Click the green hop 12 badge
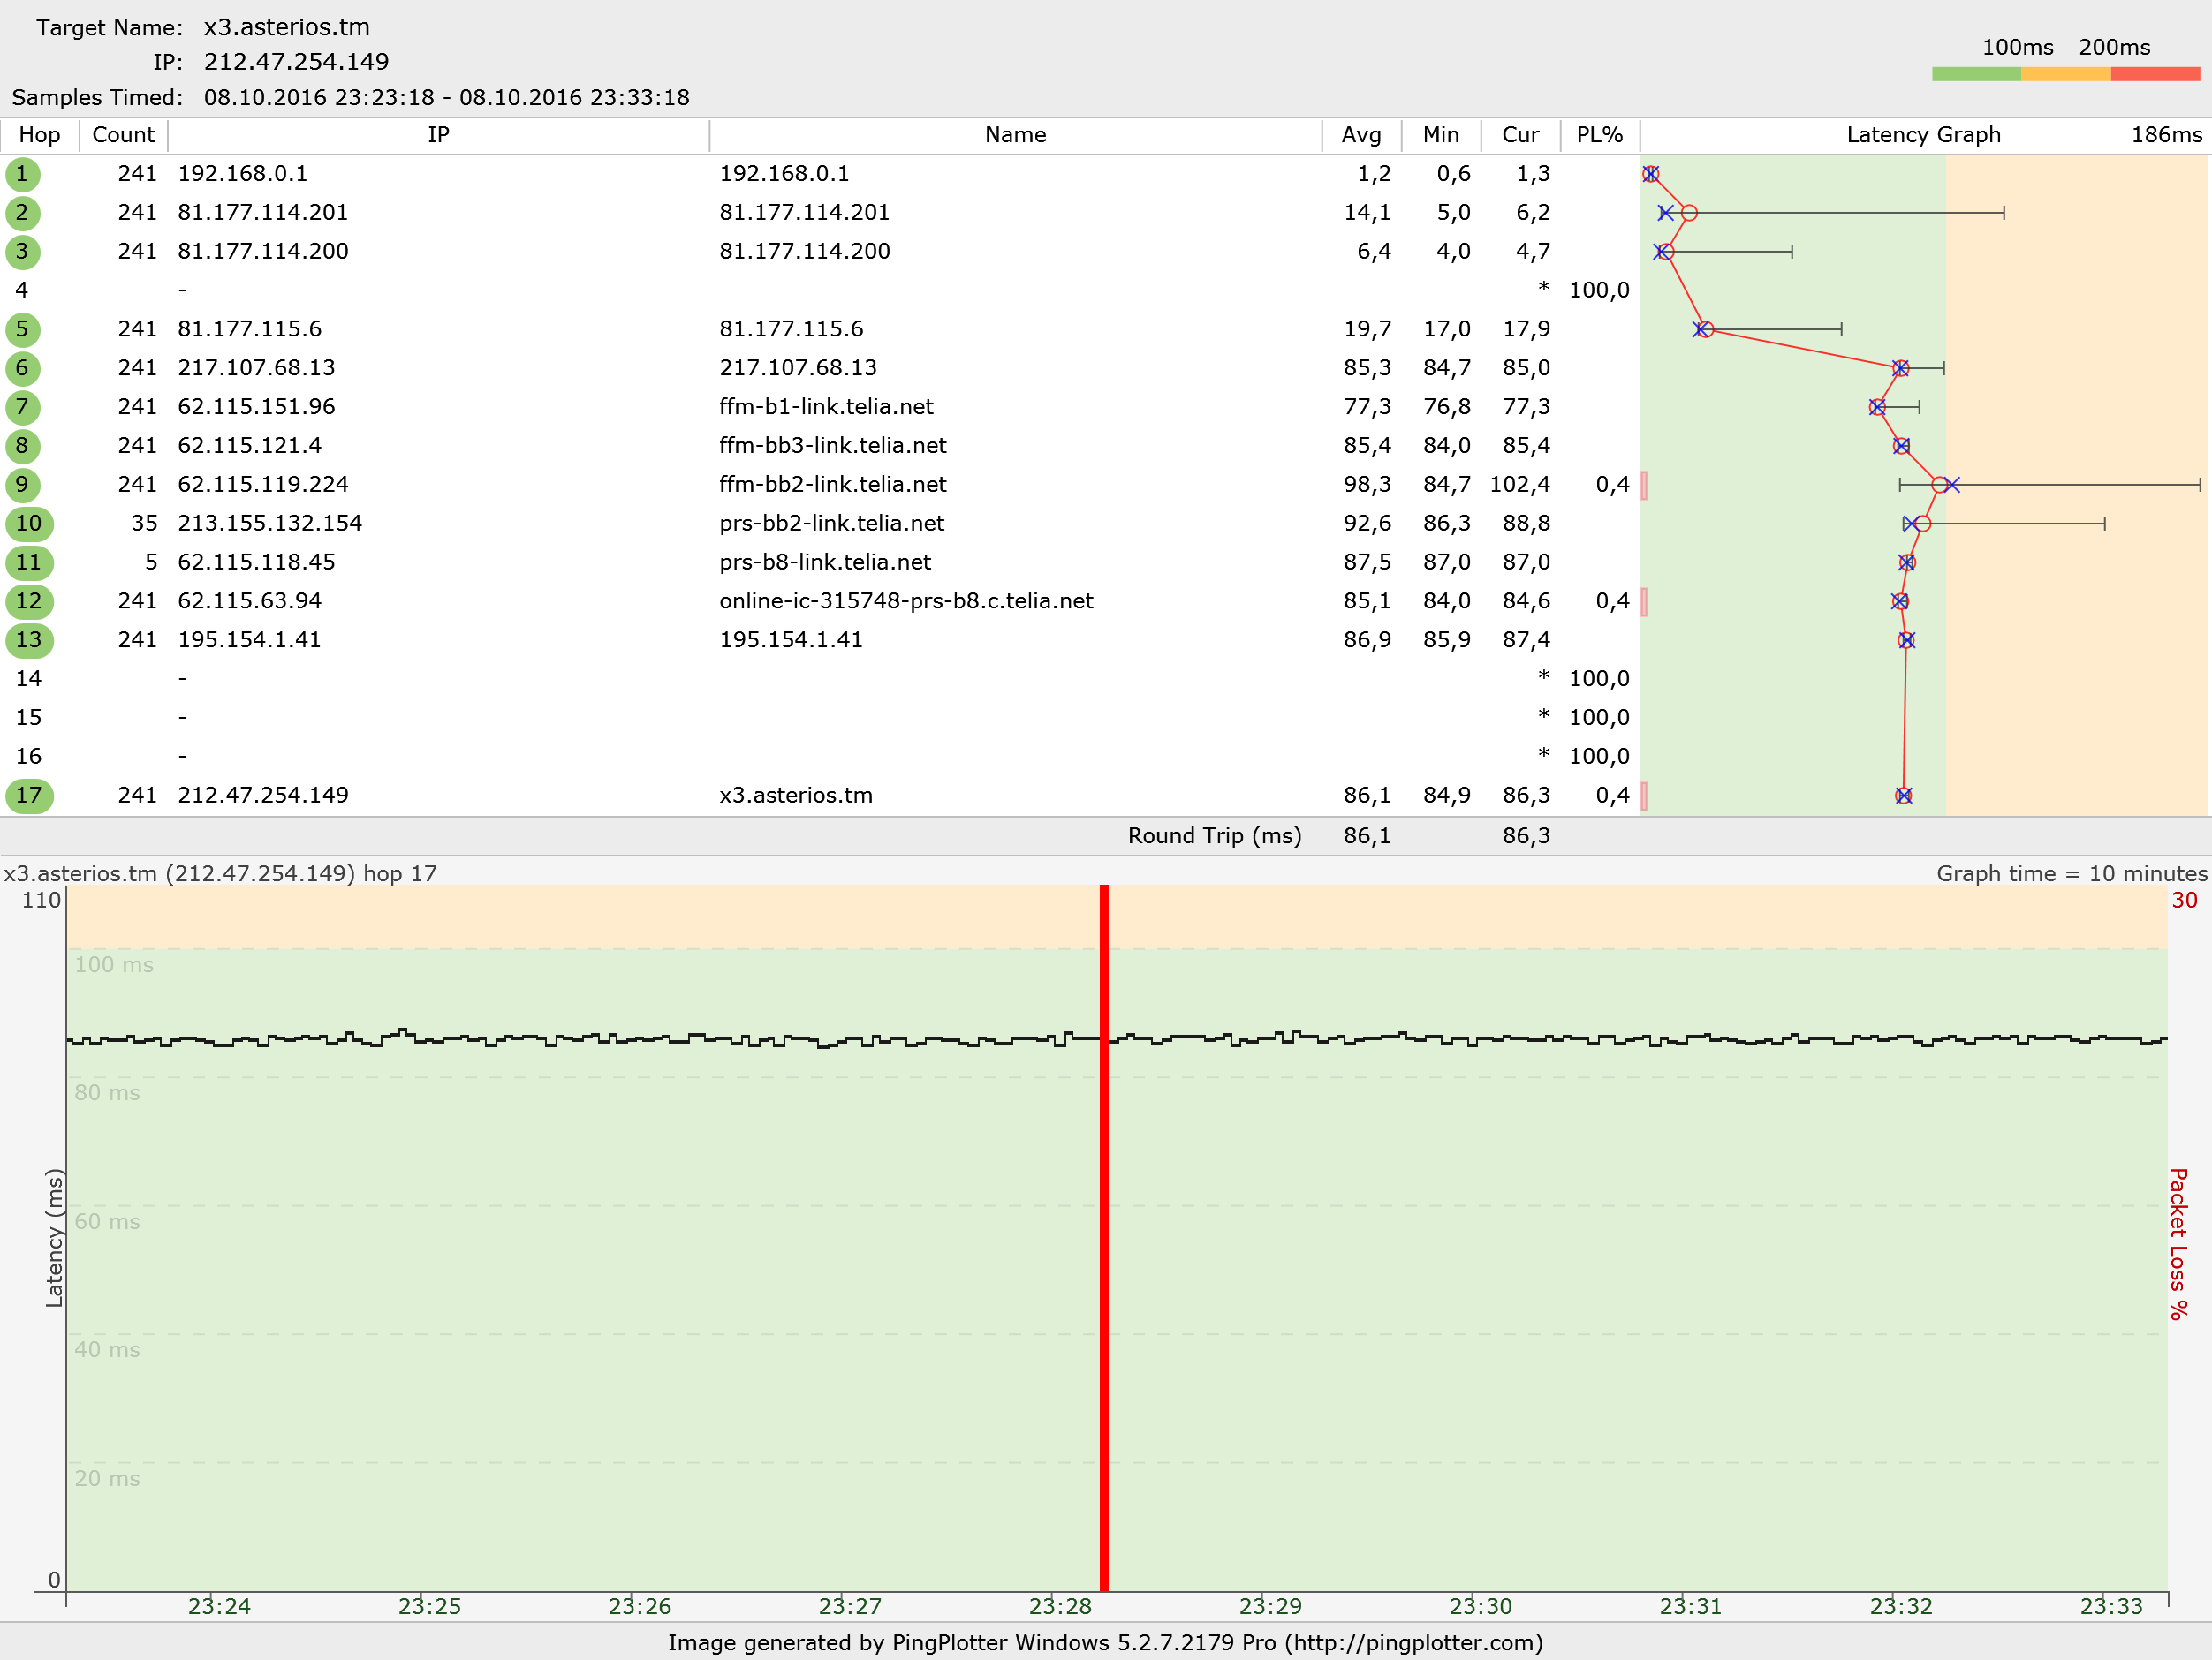 pos(29,601)
